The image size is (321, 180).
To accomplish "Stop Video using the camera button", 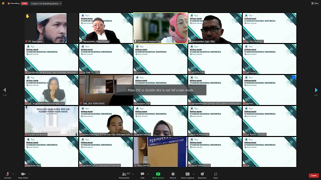I will click(23, 175).
